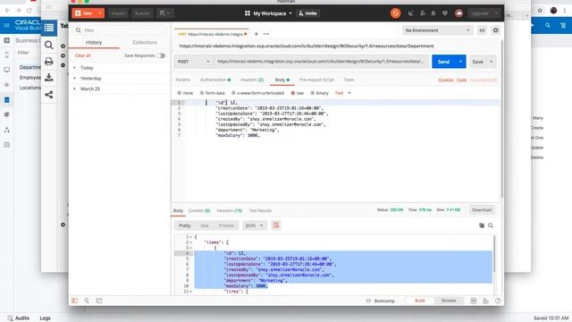This screenshot has width=572, height=322.
Task: Click the blue Send button
Action: (443, 62)
